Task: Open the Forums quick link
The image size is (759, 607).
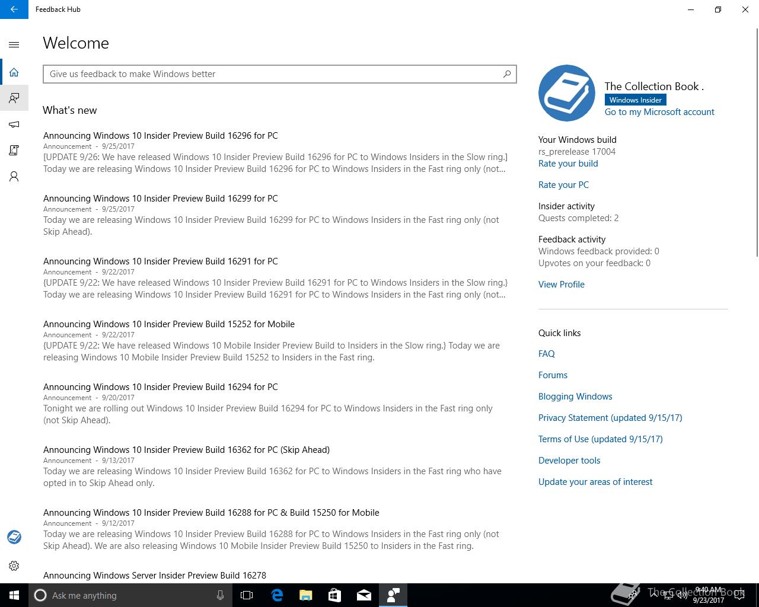Action: pos(553,375)
